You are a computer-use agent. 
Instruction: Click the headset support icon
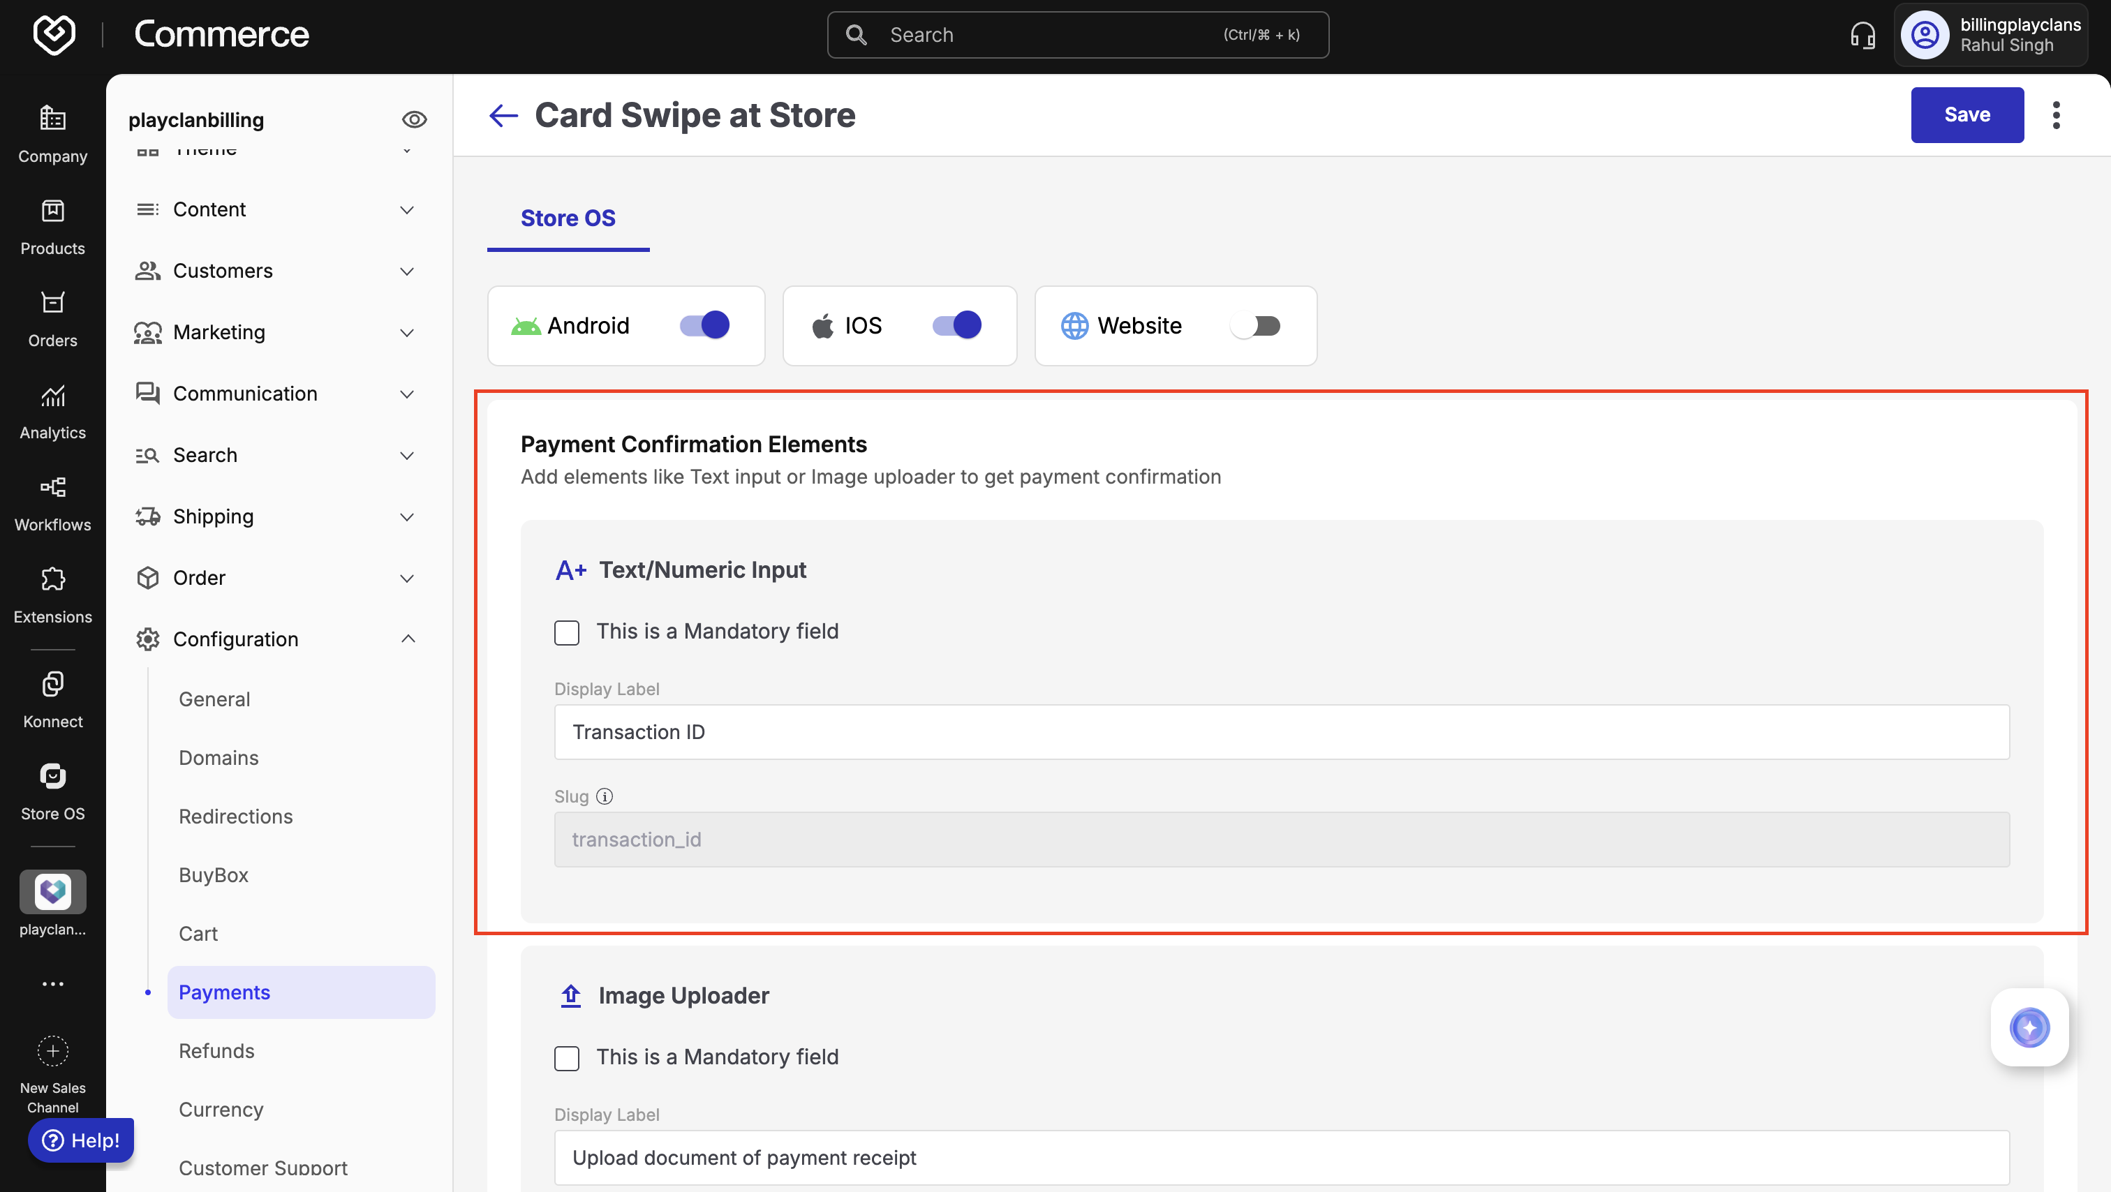coord(1862,35)
